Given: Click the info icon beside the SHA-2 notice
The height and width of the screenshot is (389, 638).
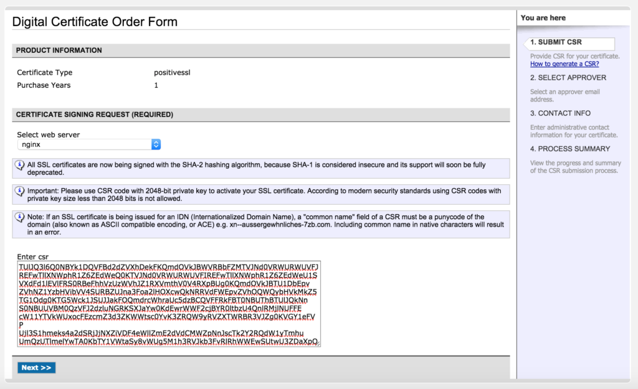Looking at the screenshot, I should (x=20, y=165).
